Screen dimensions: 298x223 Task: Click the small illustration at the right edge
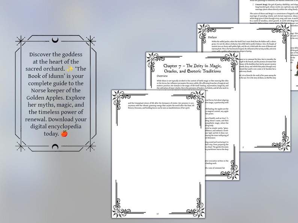(x=296, y=69)
